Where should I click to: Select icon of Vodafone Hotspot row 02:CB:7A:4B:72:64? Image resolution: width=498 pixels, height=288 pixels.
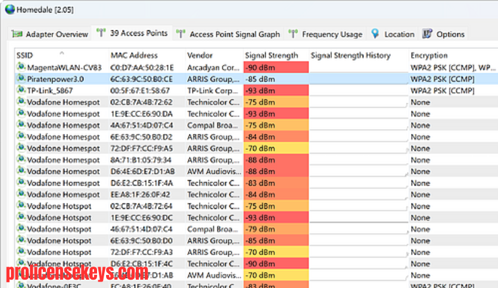point(21,205)
